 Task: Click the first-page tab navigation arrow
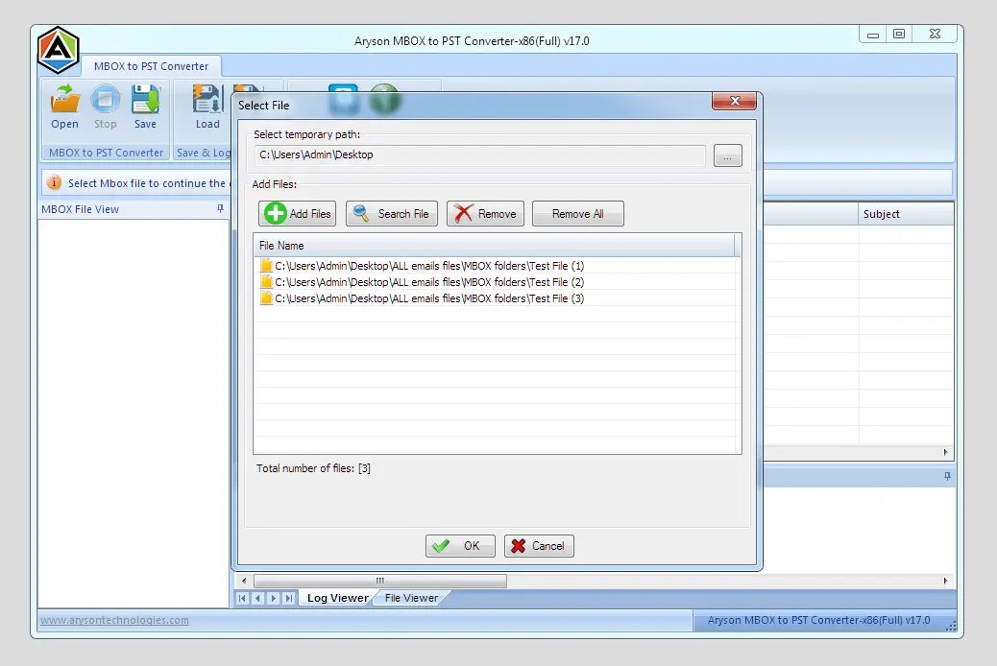click(242, 598)
